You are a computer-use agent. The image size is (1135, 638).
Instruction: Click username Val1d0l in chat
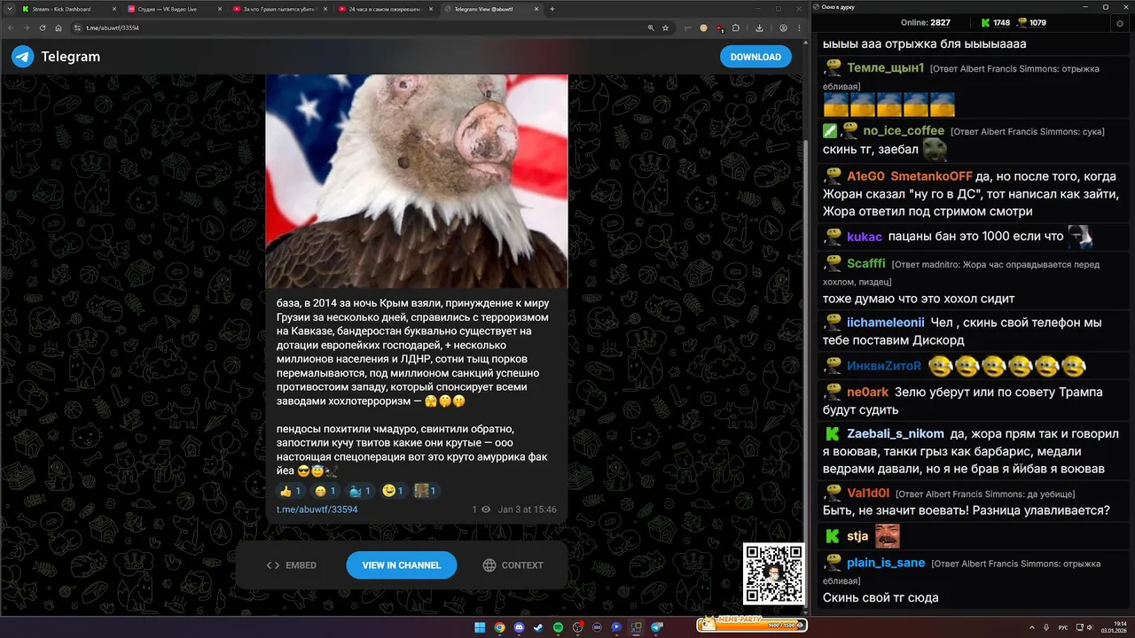(x=868, y=494)
